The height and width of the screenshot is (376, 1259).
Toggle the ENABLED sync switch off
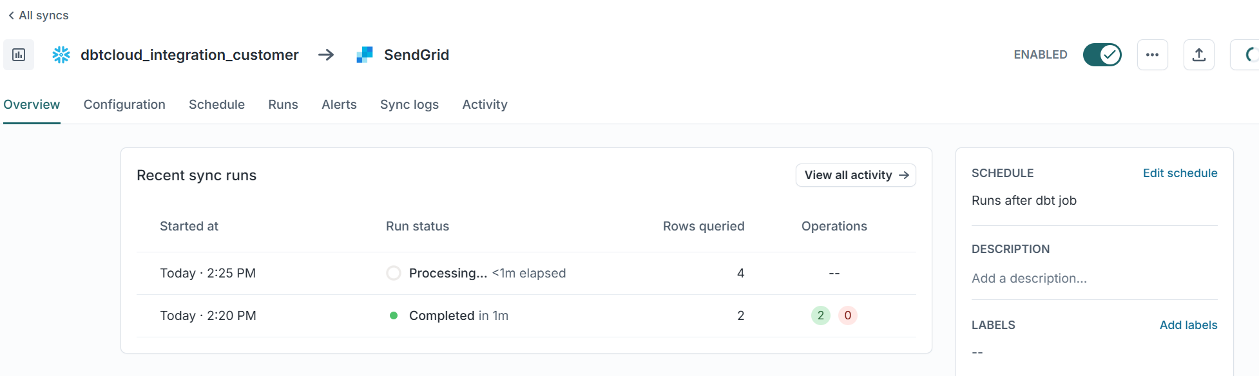1102,55
